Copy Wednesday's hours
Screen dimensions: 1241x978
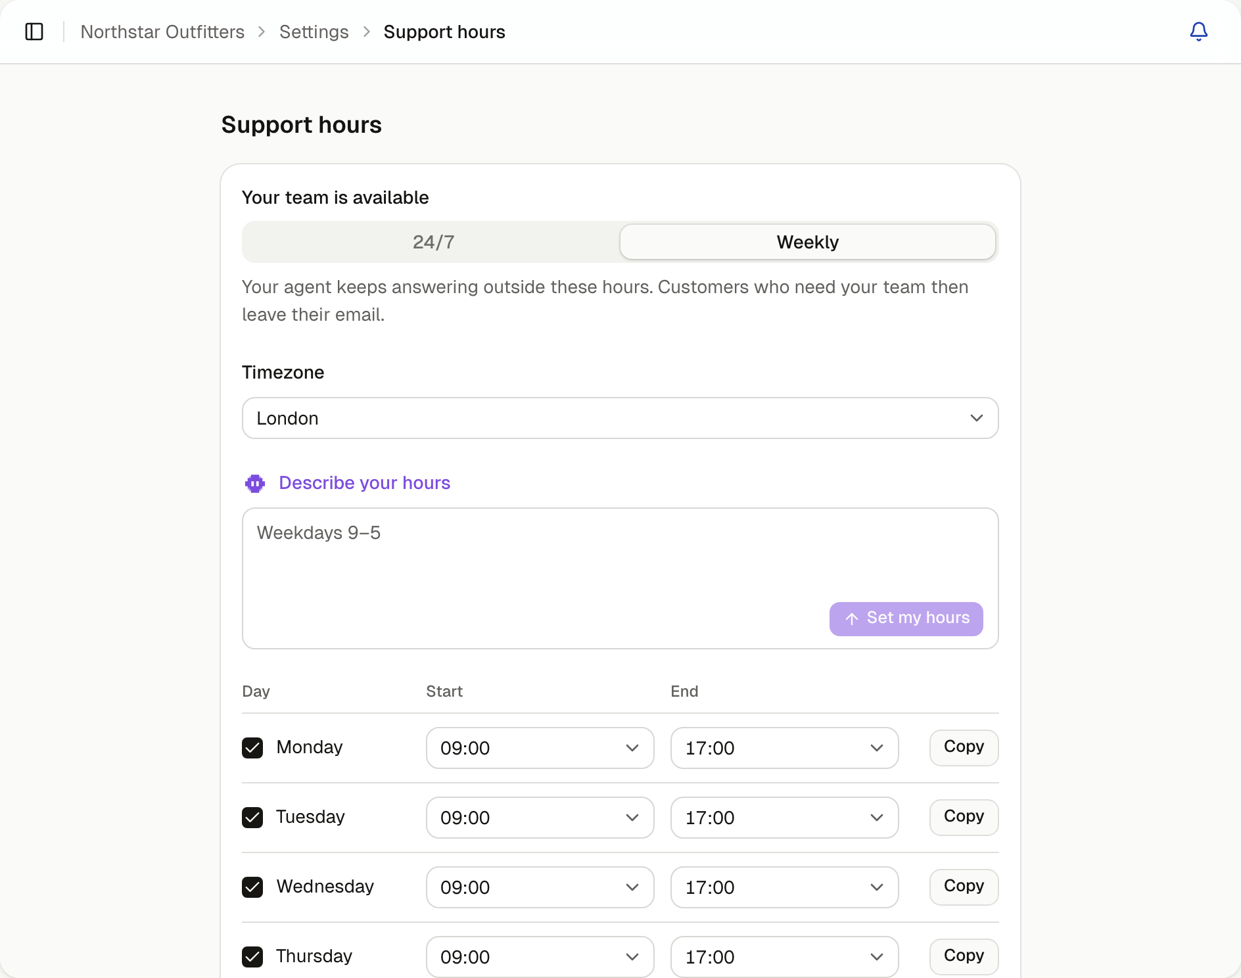(x=964, y=887)
